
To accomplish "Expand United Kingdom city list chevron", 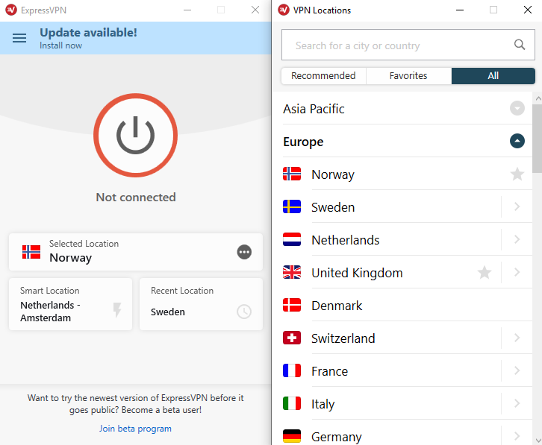I will pos(517,272).
